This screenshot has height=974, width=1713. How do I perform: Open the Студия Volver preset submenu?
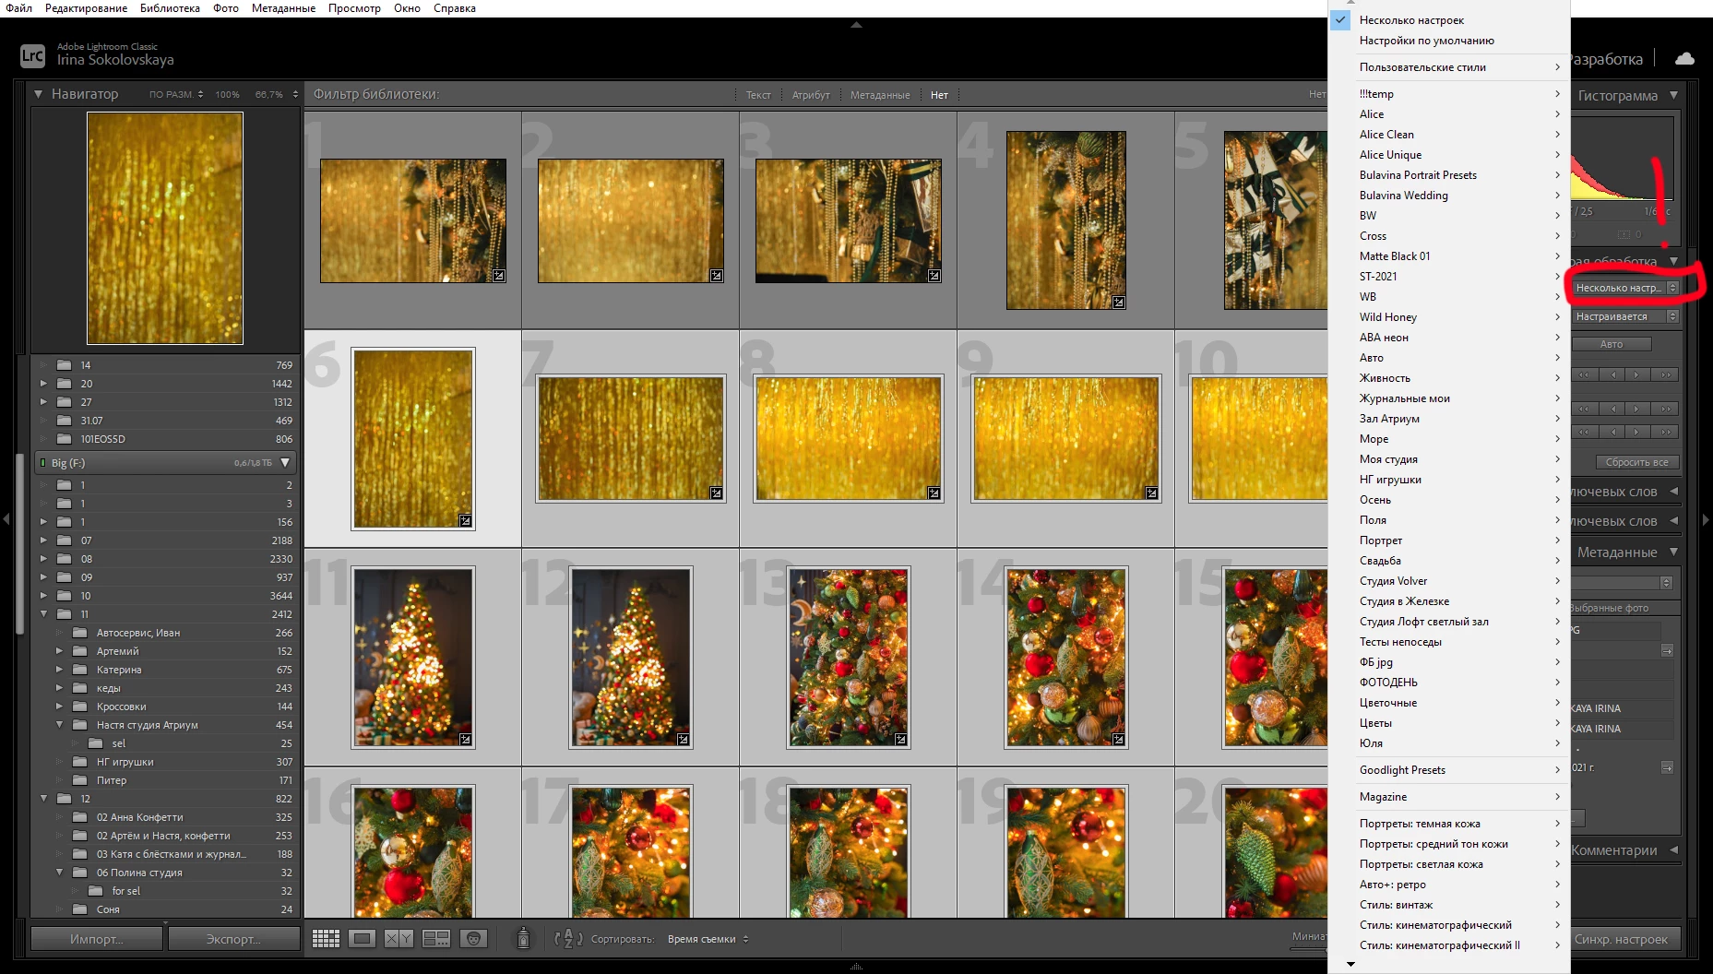tap(1449, 581)
